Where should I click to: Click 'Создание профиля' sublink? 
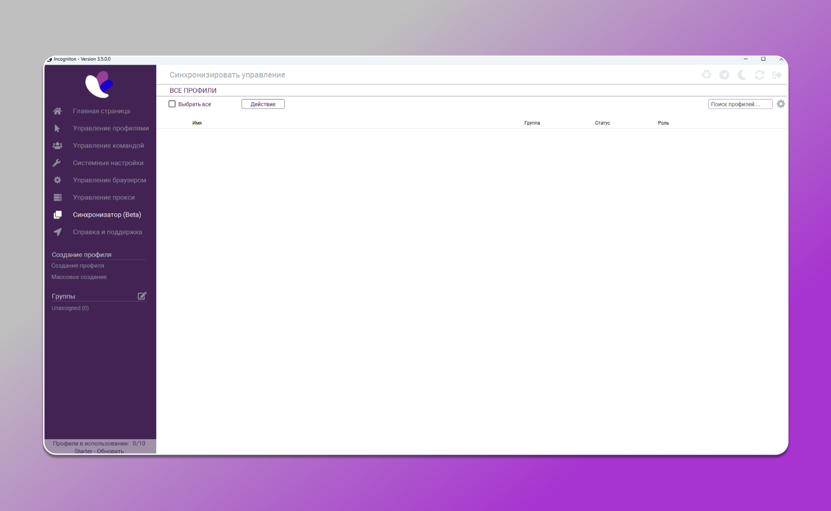point(78,266)
